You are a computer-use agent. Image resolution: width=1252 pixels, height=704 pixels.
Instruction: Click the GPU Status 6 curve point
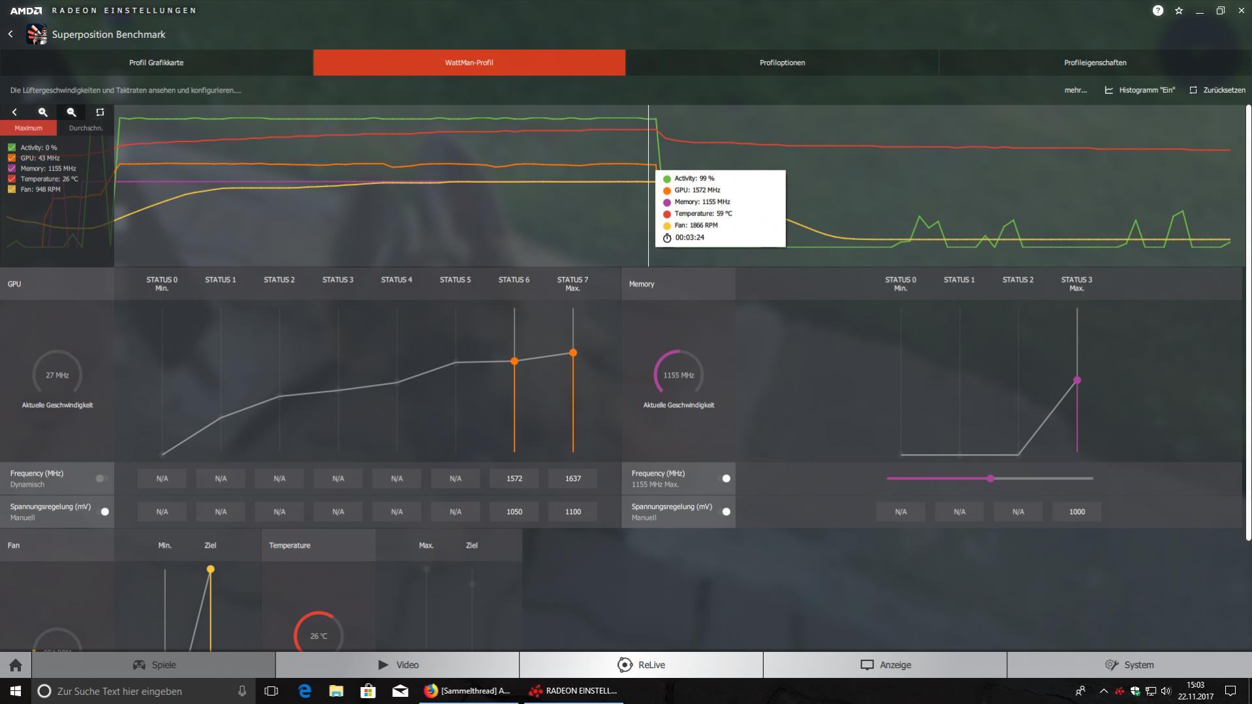click(514, 361)
